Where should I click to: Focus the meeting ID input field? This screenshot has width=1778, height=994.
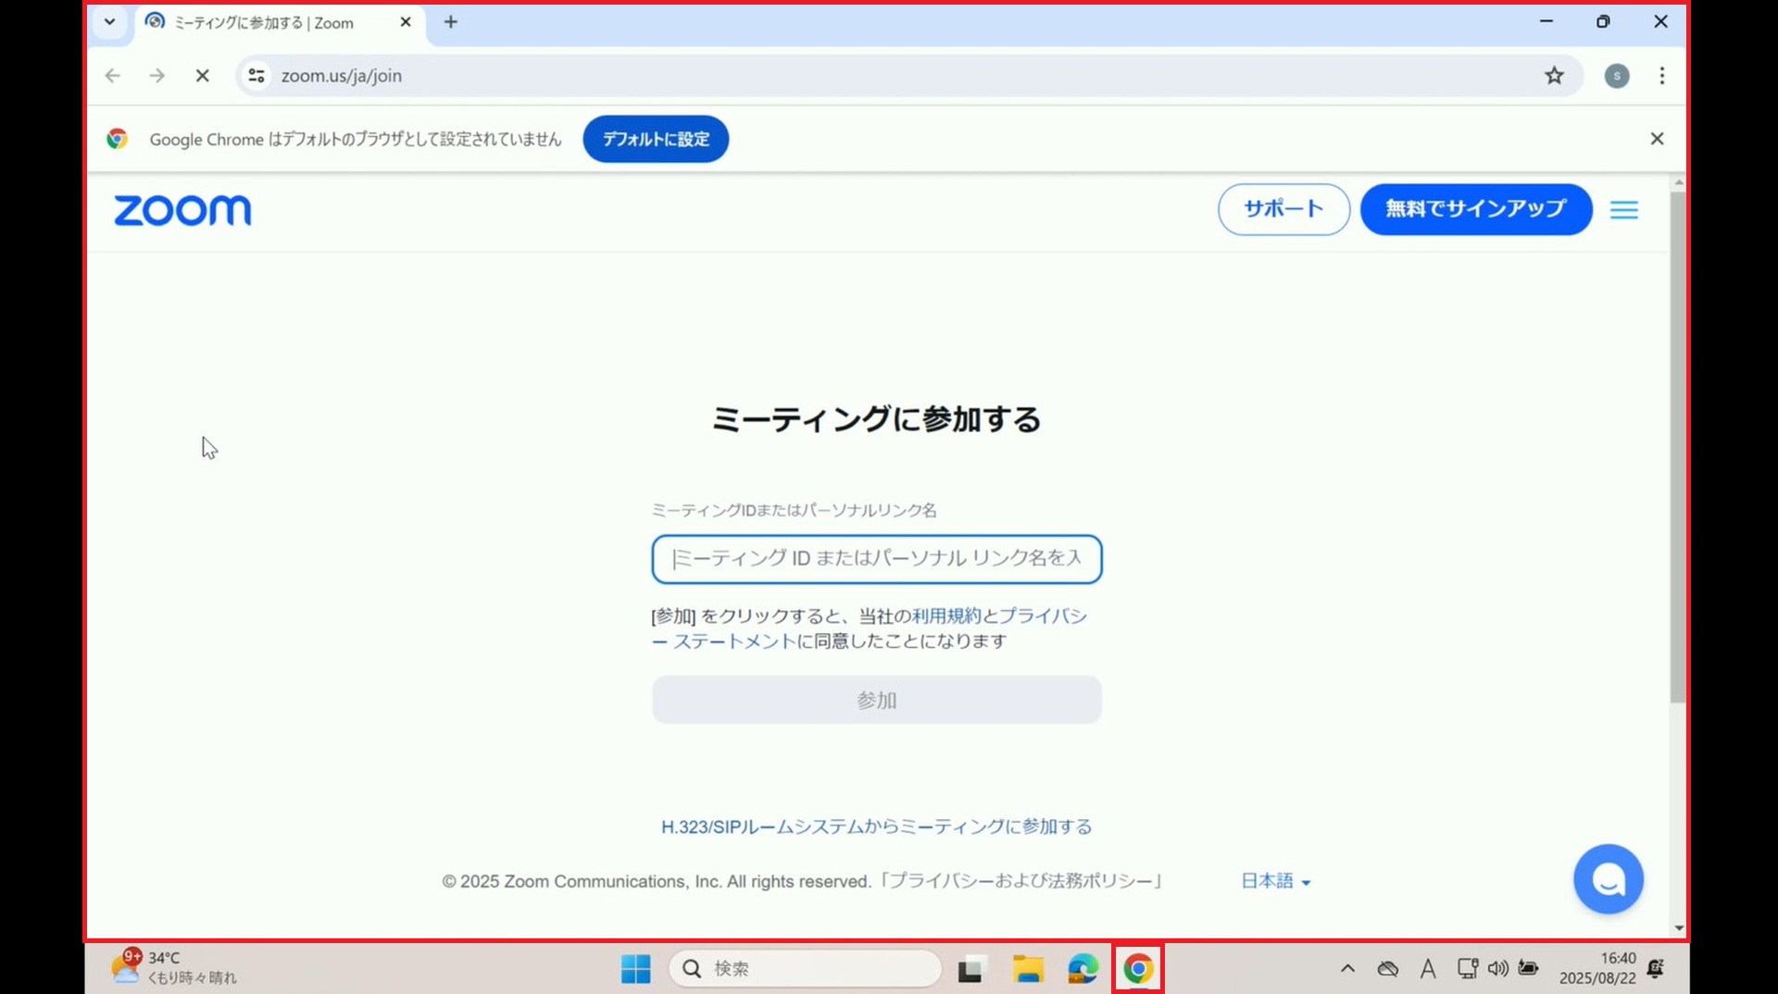876,559
